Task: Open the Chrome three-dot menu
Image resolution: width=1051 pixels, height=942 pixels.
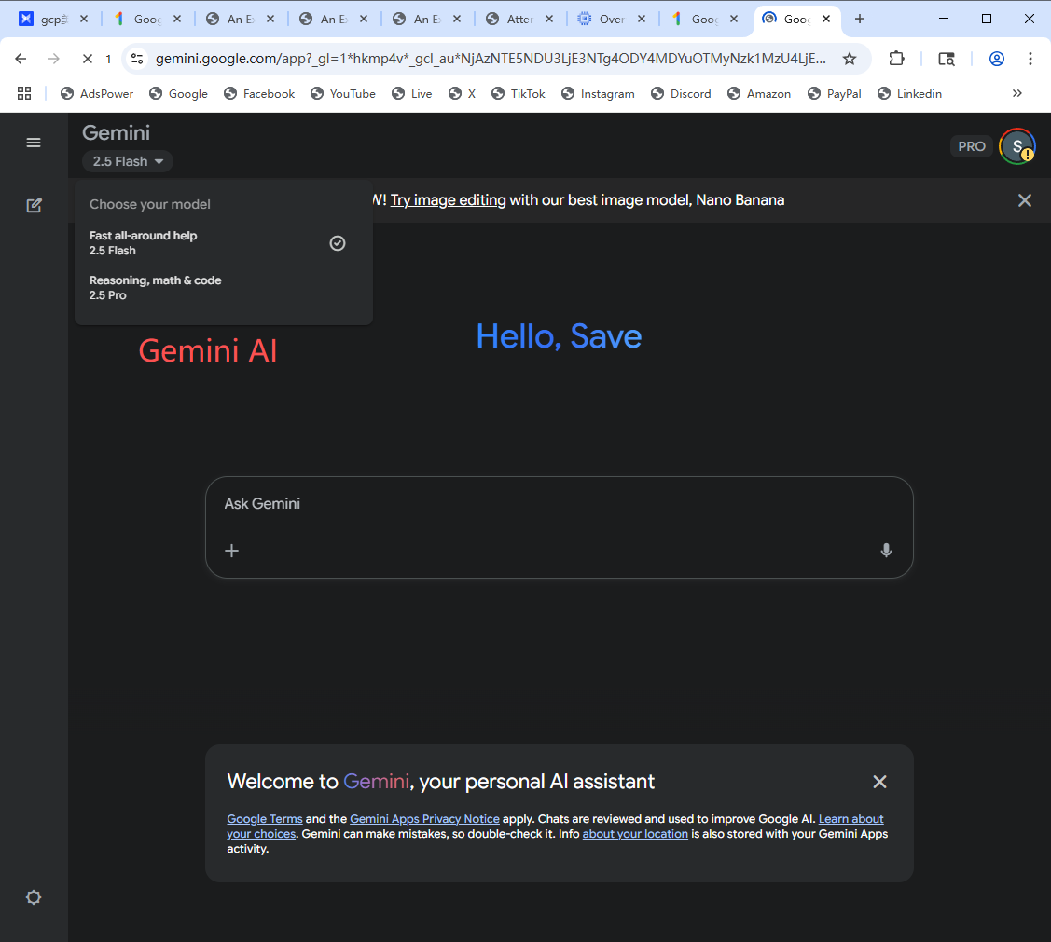Action: 1030,59
